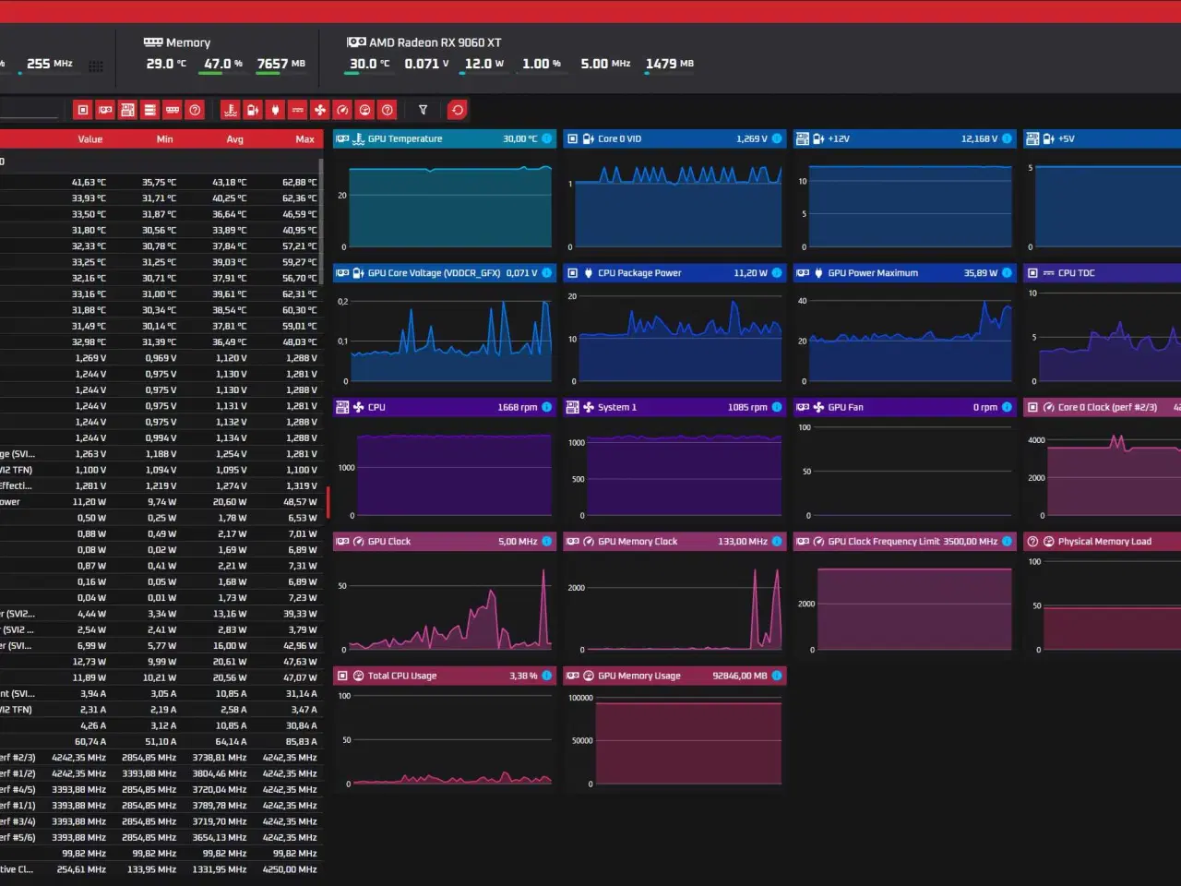Open info for the CPU Package Power graph
1181x886 pixels.
[x=777, y=273]
